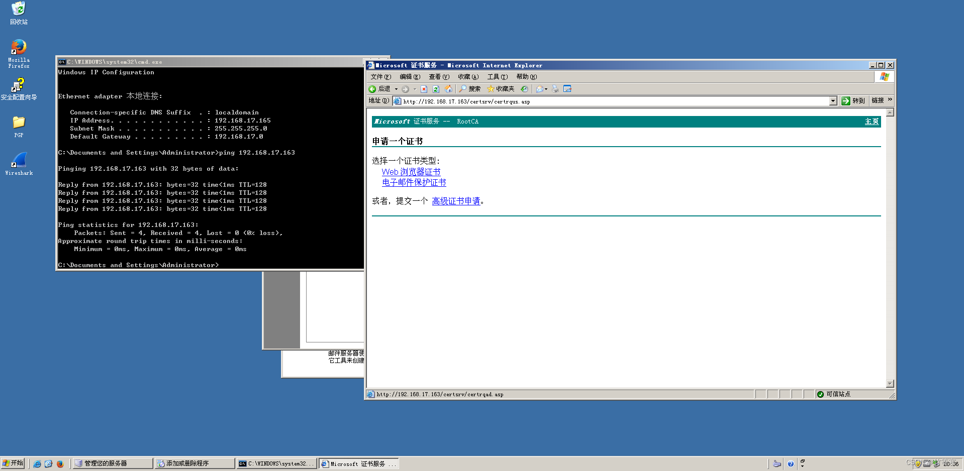Follow the 主页 link in the page banner
The height and width of the screenshot is (471, 964).
pos(872,122)
